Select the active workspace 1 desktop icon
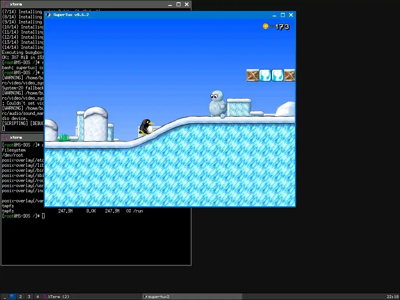 pos(11,296)
